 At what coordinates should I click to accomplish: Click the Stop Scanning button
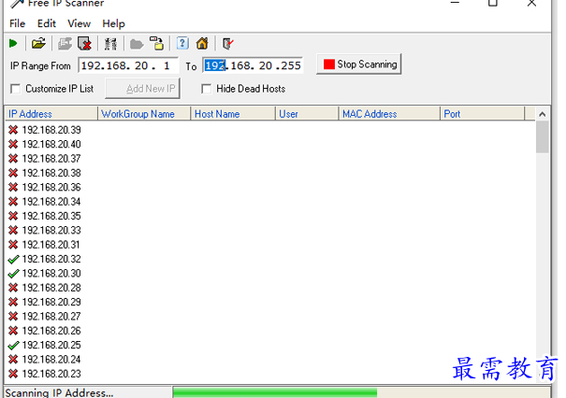click(359, 64)
